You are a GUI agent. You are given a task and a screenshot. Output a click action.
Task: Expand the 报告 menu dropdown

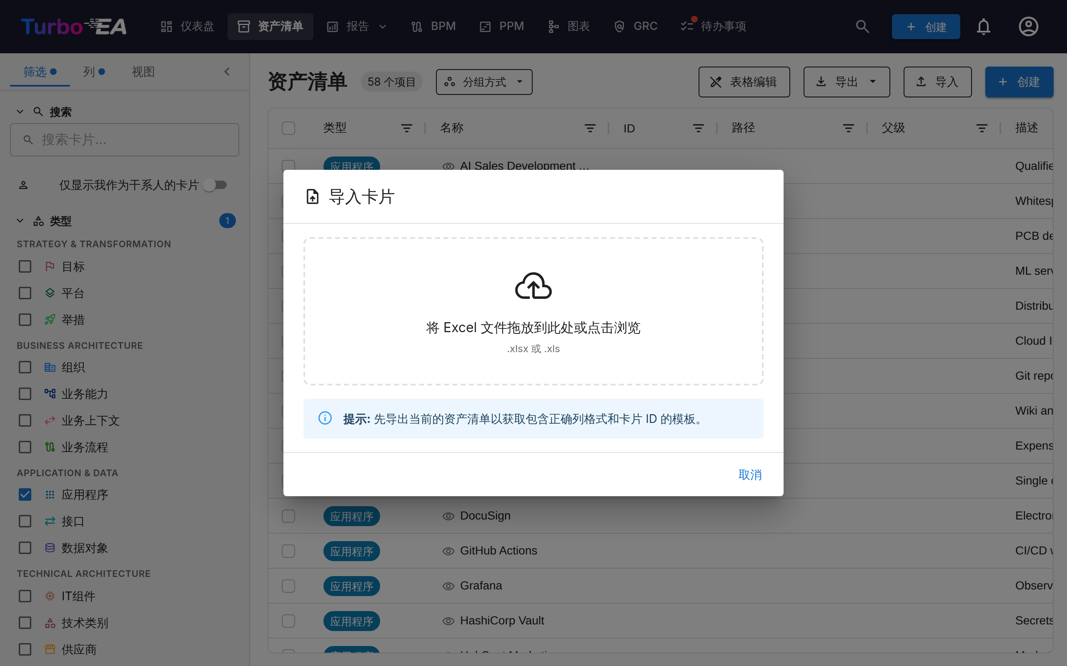point(357,26)
